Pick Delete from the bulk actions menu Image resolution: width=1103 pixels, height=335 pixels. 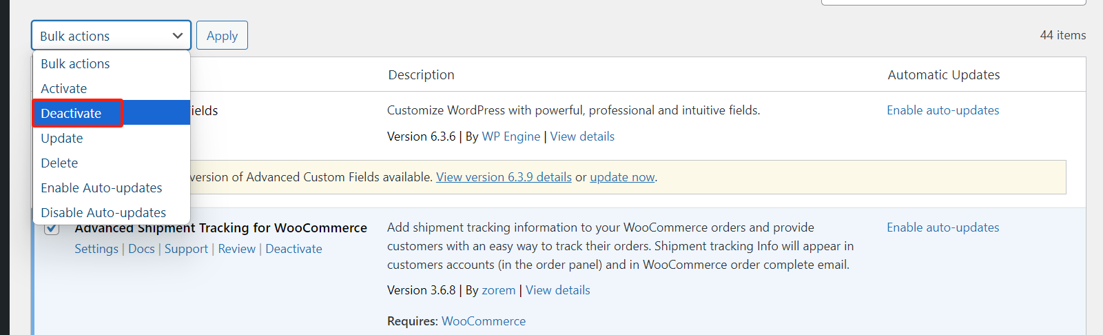coord(59,163)
